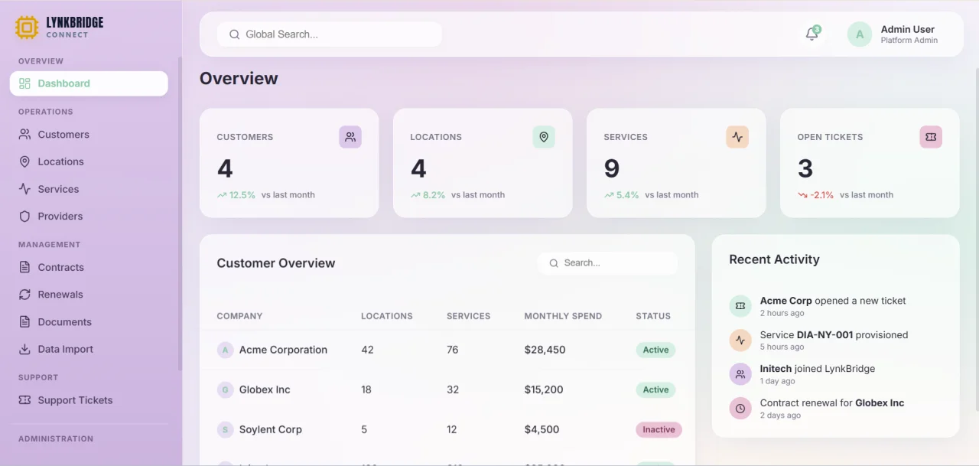Go to the Customers page

point(89,135)
